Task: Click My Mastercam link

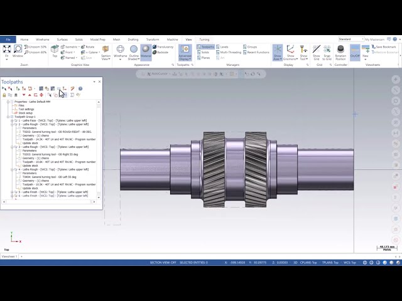Action: (x=374, y=40)
